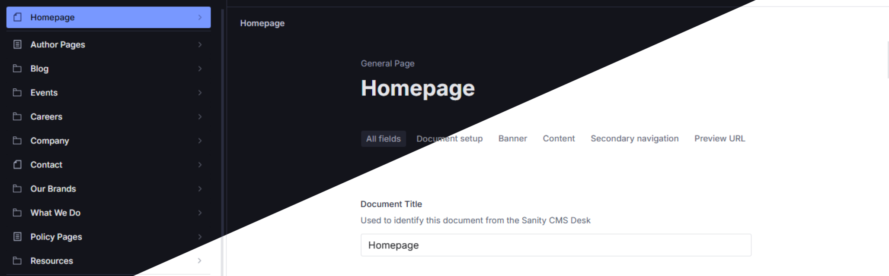Switch to the Content tab
Viewport: 889px width, 276px height.
coord(559,138)
